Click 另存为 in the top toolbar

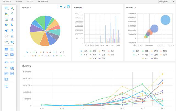[7, 1]
